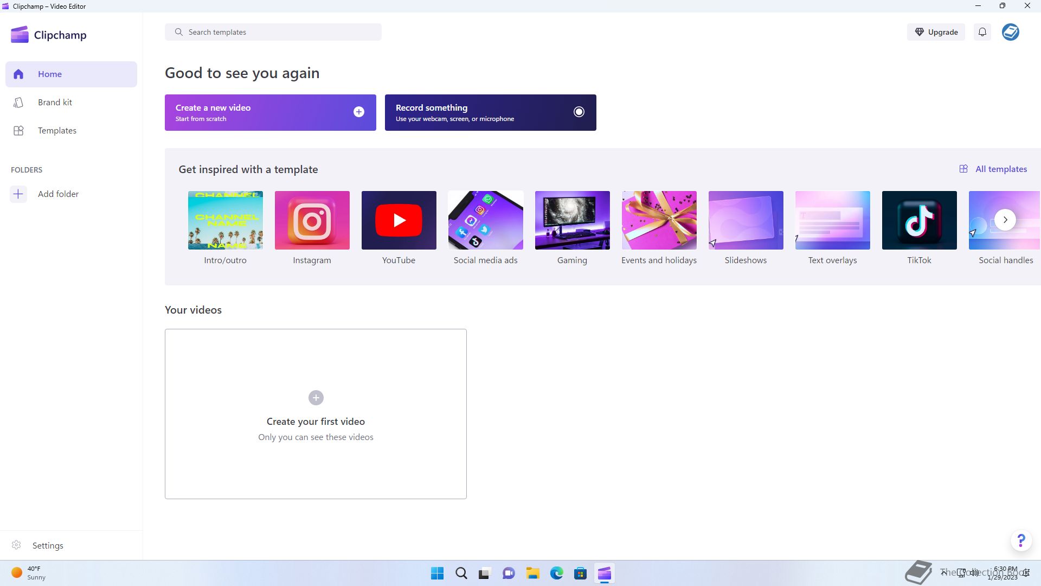1041x586 pixels.
Task: Open the TikTok template category
Action: [920, 220]
